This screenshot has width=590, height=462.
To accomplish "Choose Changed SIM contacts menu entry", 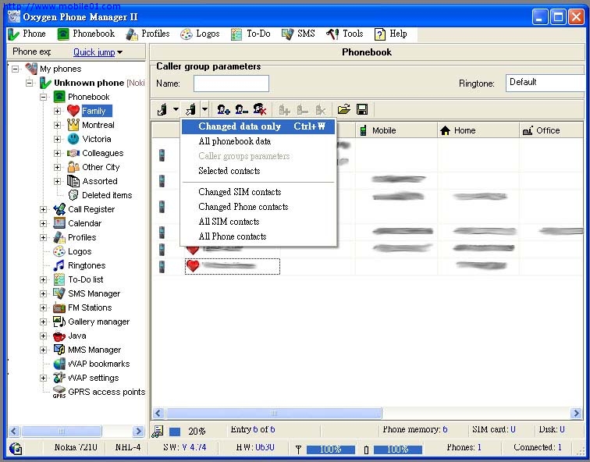I will [258, 192].
